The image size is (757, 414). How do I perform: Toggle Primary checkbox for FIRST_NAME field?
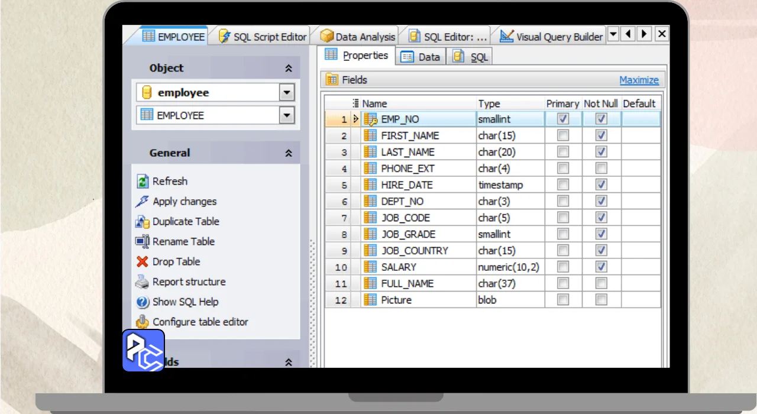[x=563, y=135]
